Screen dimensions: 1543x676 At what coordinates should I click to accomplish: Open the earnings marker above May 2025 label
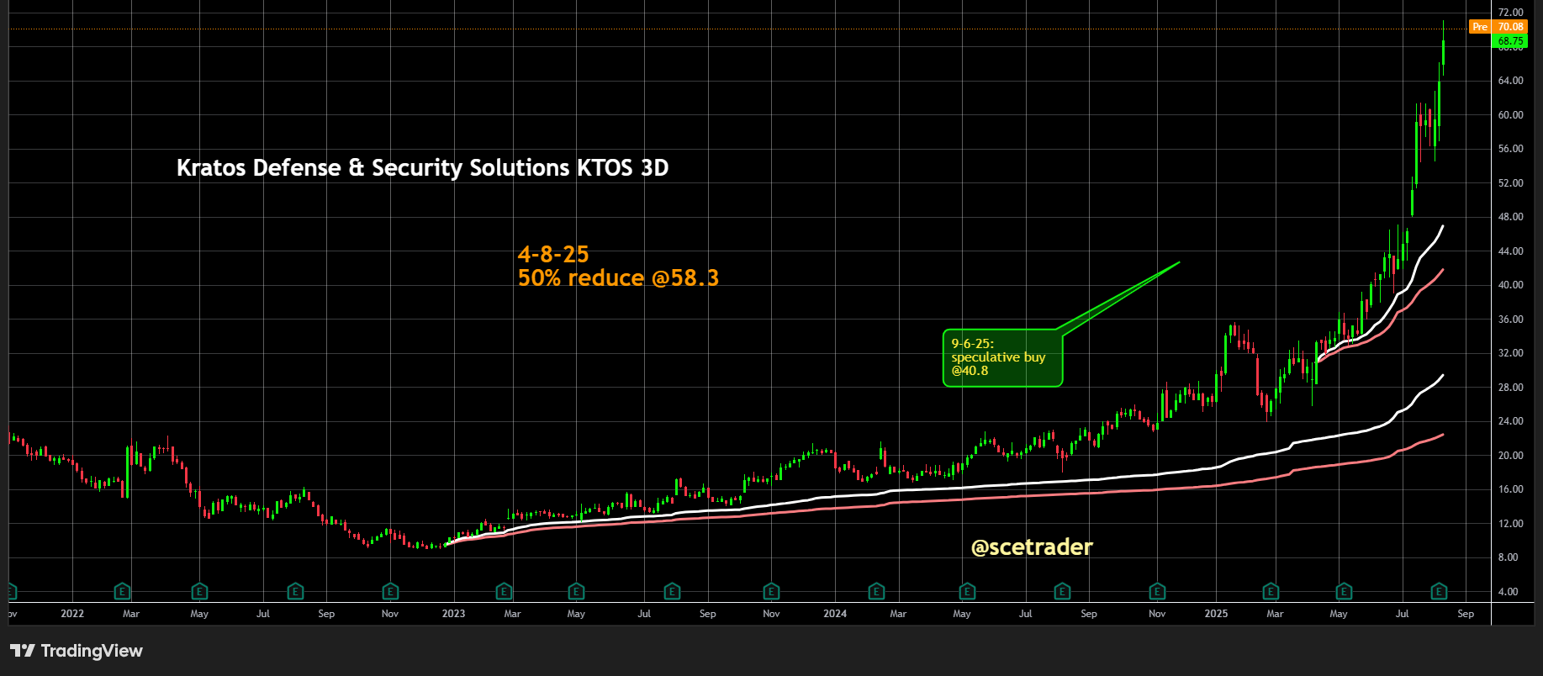(1344, 591)
